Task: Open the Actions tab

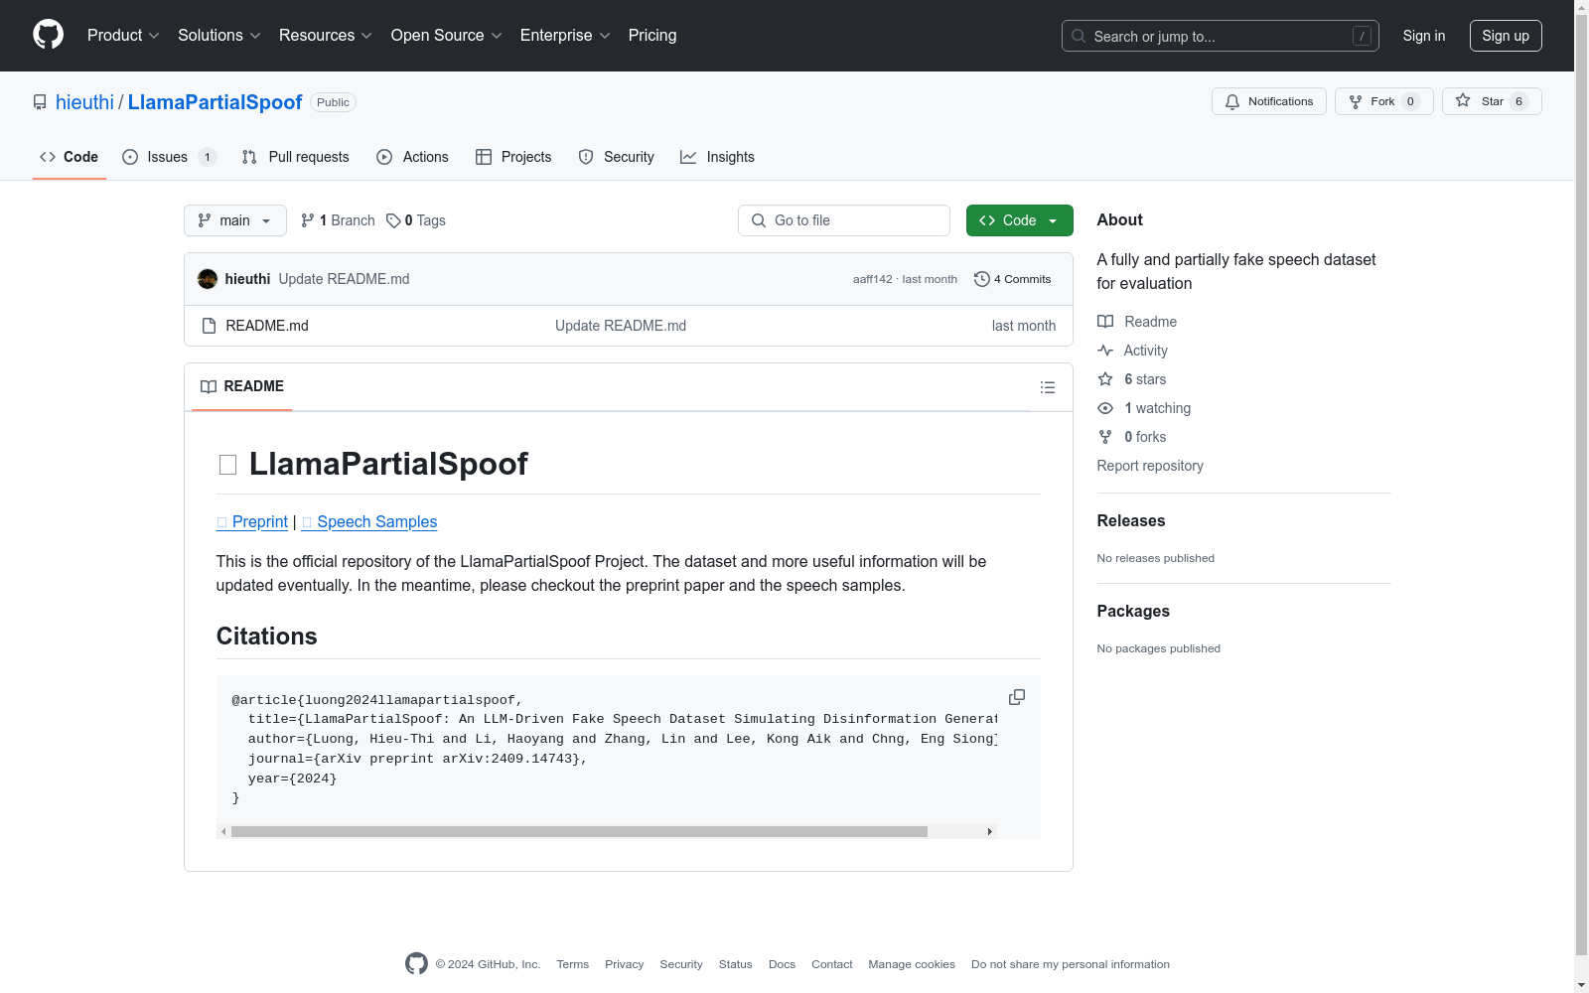Action: pos(412,157)
